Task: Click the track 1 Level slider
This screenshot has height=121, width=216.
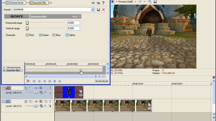Action: pyautogui.click(x=36, y=93)
